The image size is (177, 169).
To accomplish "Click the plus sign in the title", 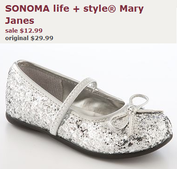I will coord(76,9).
